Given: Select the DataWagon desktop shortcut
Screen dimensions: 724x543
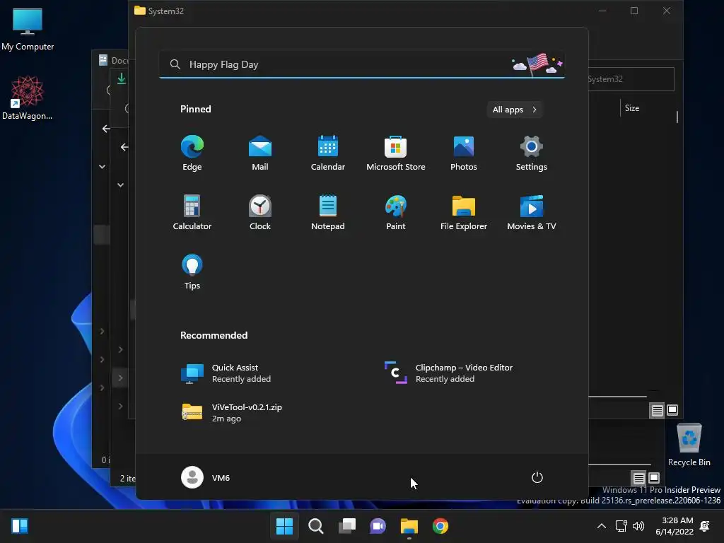Looking at the screenshot, I should [x=28, y=98].
